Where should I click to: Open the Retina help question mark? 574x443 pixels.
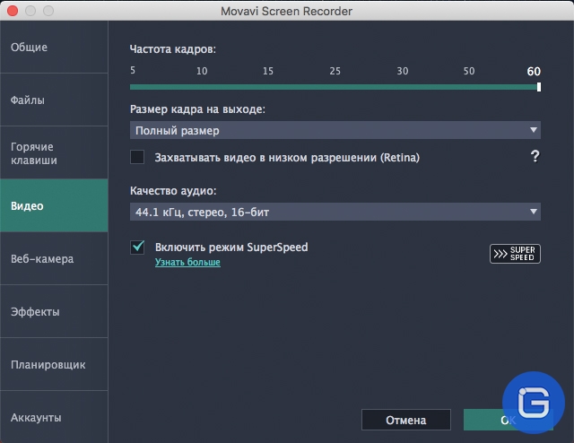click(x=535, y=156)
